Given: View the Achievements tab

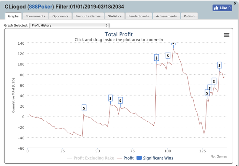Looking at the screenshot, I should [x=166, y=16].
